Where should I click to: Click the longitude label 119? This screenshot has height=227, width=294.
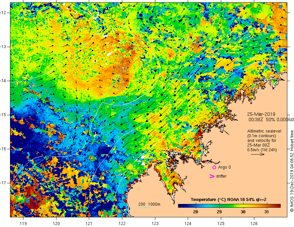23,223
